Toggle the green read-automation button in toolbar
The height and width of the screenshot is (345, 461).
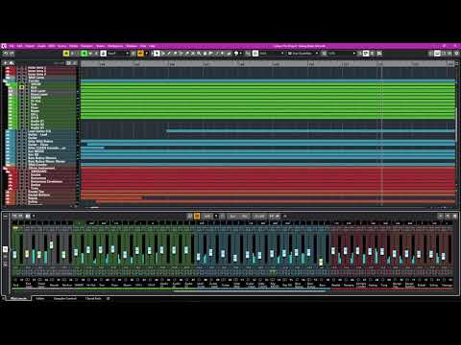(x=85, y=54)
